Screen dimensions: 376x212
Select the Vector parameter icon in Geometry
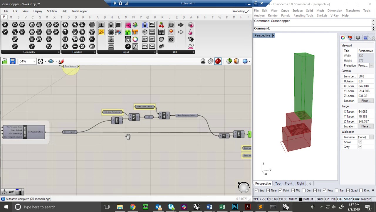click(5, 32)
